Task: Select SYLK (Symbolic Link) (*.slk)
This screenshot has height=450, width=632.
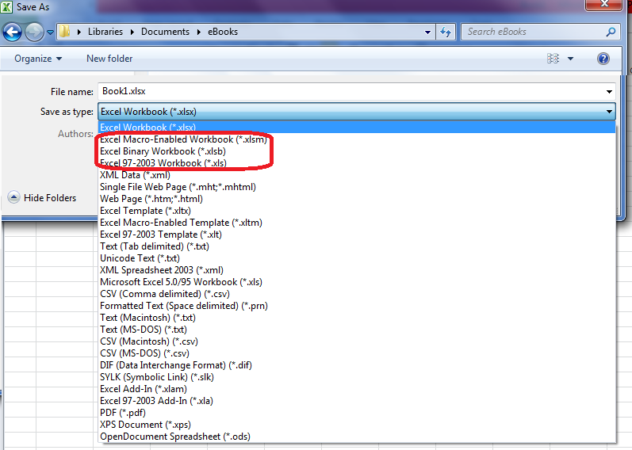Action: tap(357, 377)
